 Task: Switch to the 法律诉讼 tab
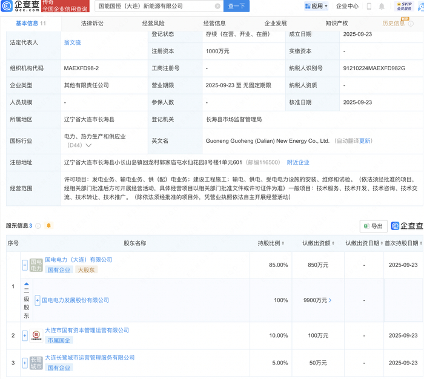[92, 24]
